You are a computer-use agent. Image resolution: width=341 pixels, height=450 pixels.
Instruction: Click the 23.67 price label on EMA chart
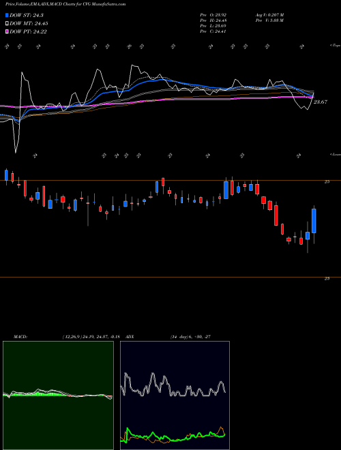tap(320, 102)
